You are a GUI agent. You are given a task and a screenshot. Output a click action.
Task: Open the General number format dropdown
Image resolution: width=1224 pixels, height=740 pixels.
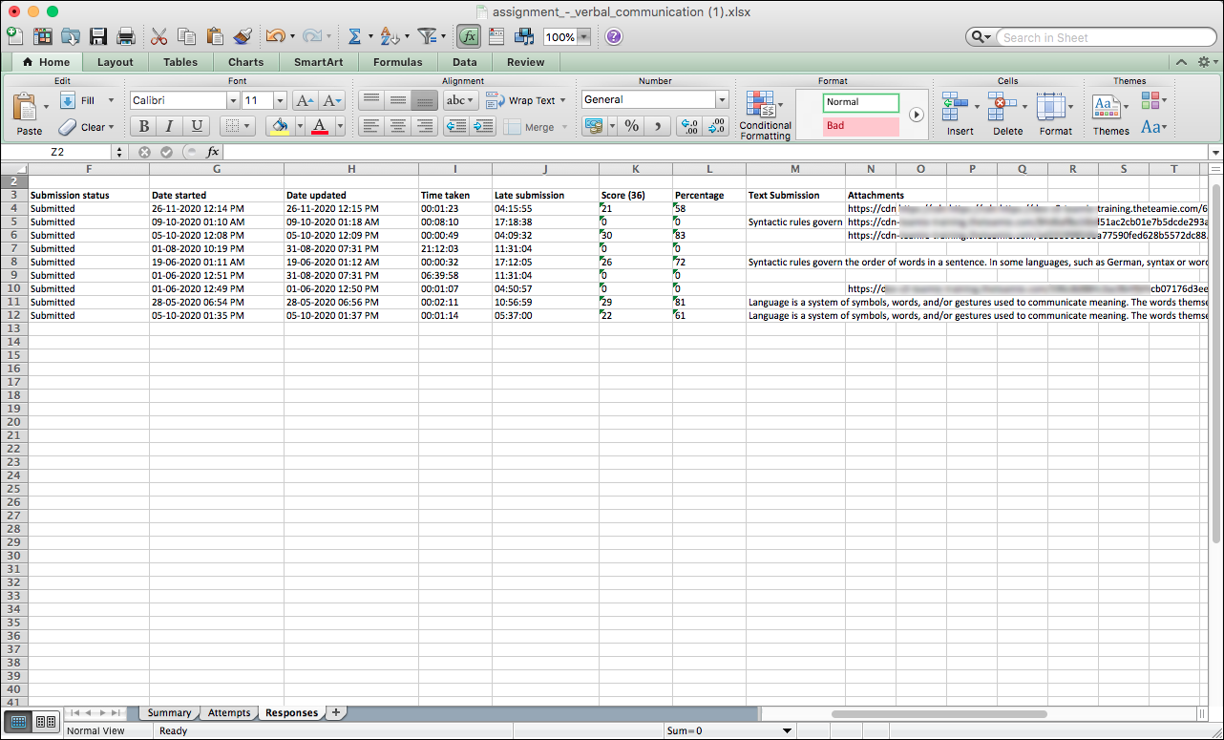coord(722,100)
